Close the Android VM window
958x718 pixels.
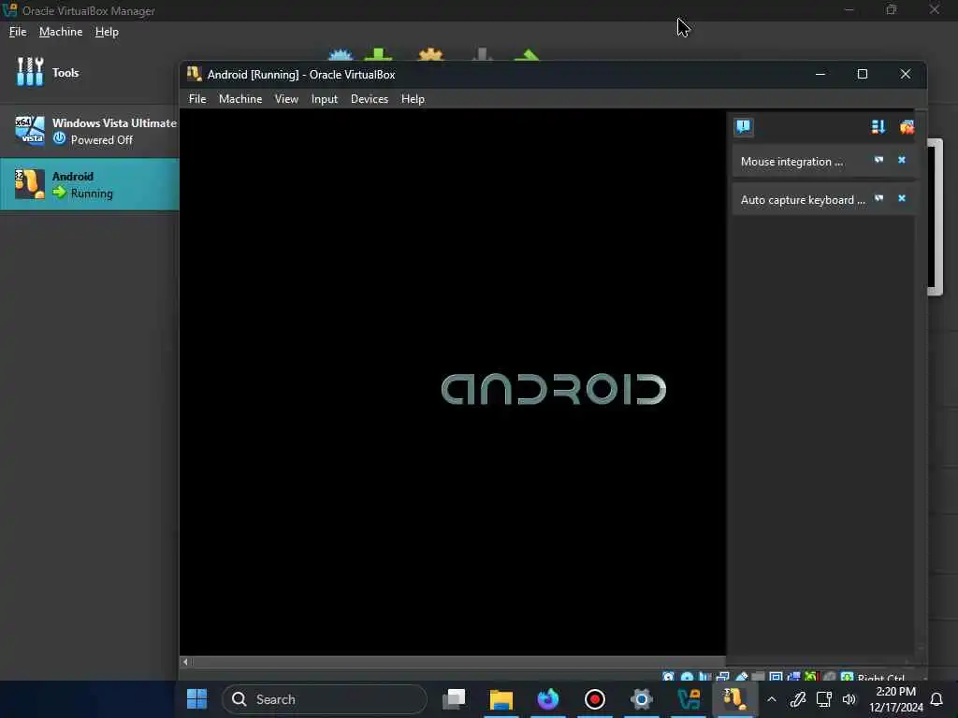(906, 74)
